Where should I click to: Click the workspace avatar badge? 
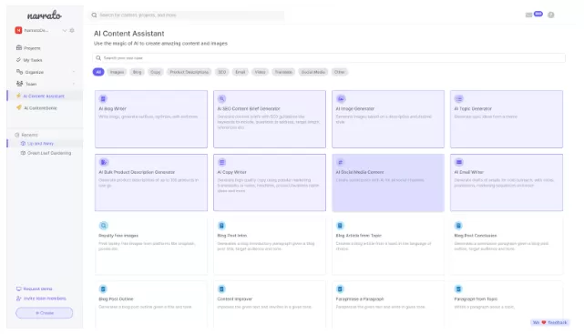[18, 30]
